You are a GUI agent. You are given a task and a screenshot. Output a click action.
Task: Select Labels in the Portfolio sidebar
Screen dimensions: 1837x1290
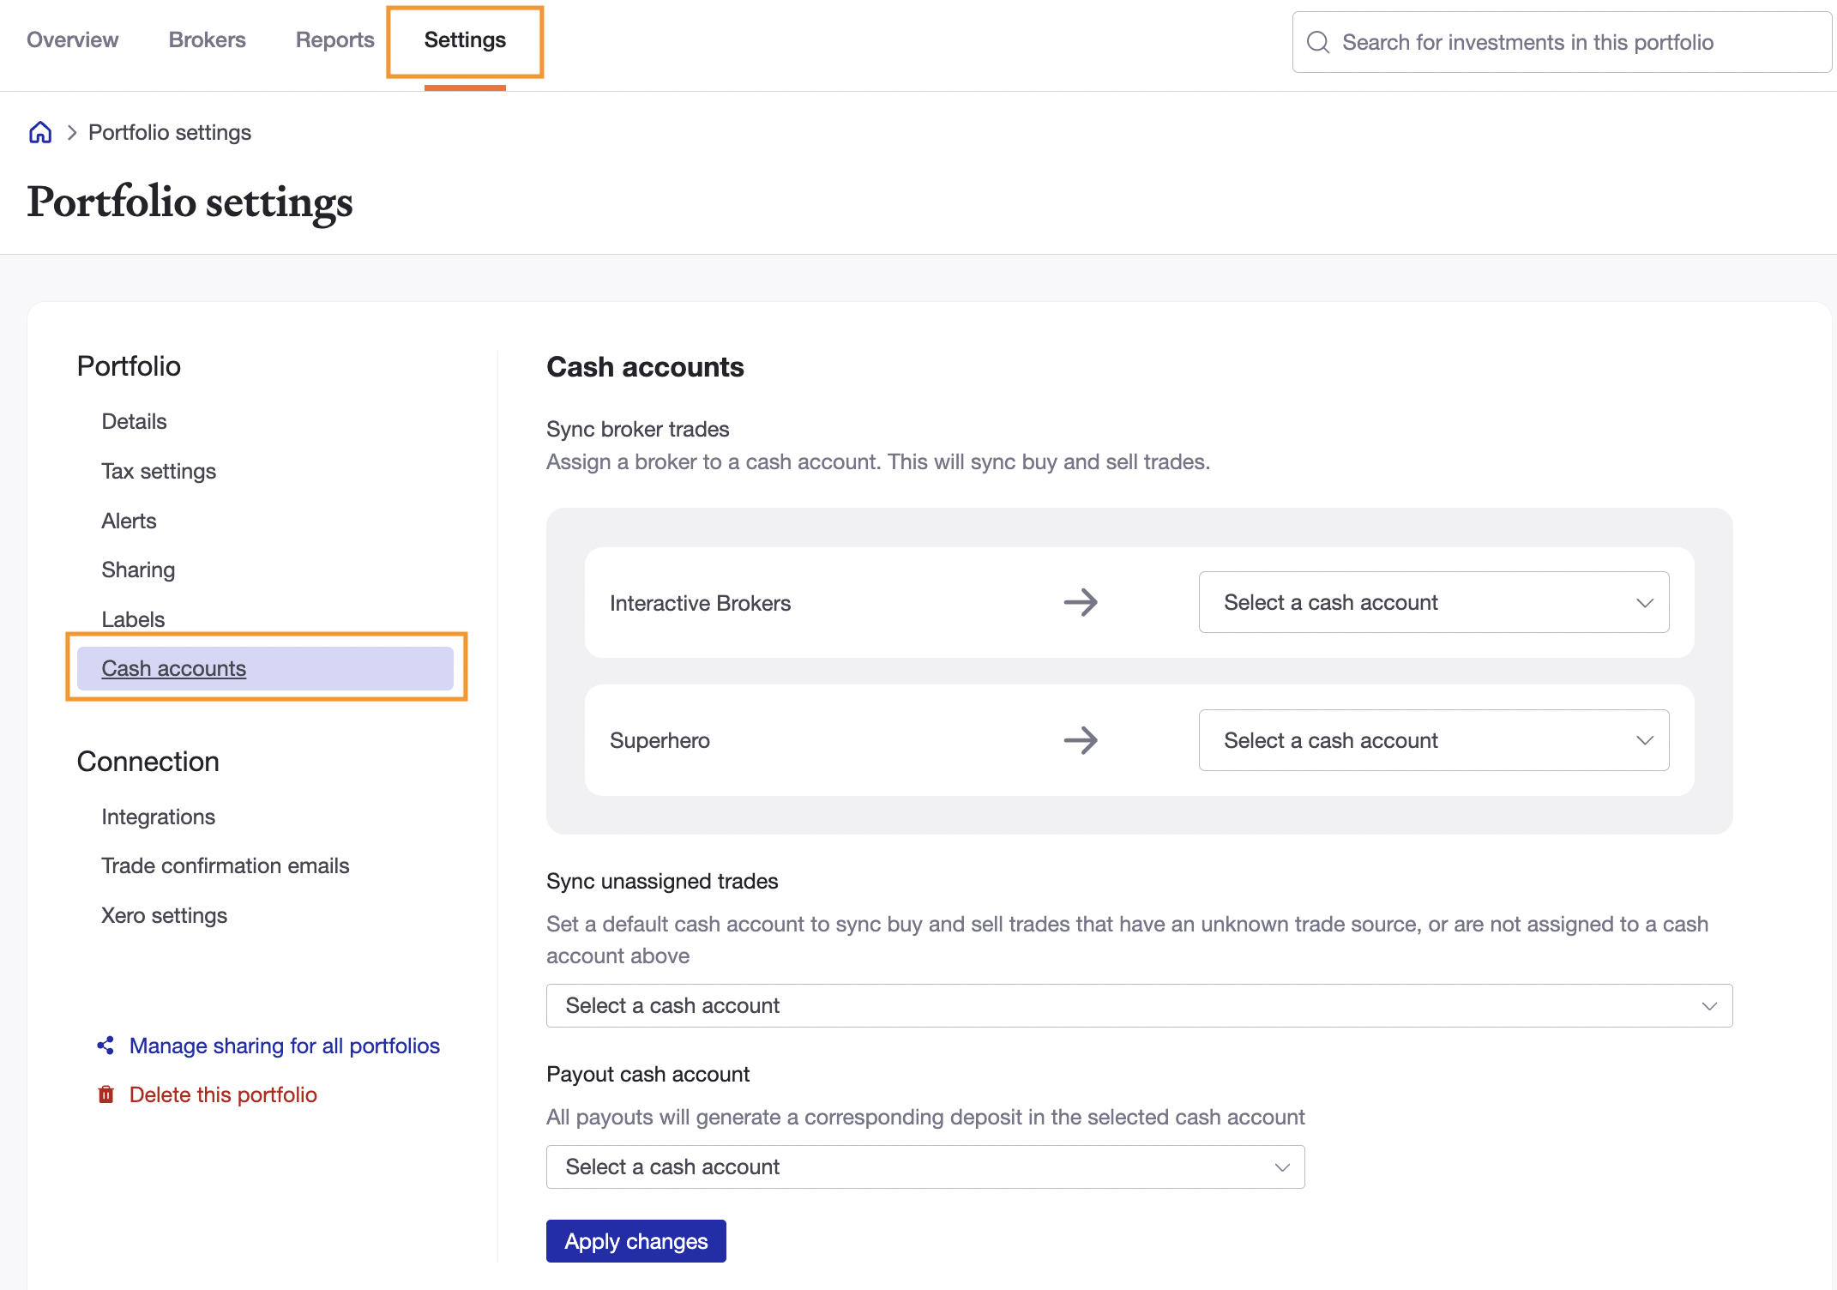coord(134,618)
